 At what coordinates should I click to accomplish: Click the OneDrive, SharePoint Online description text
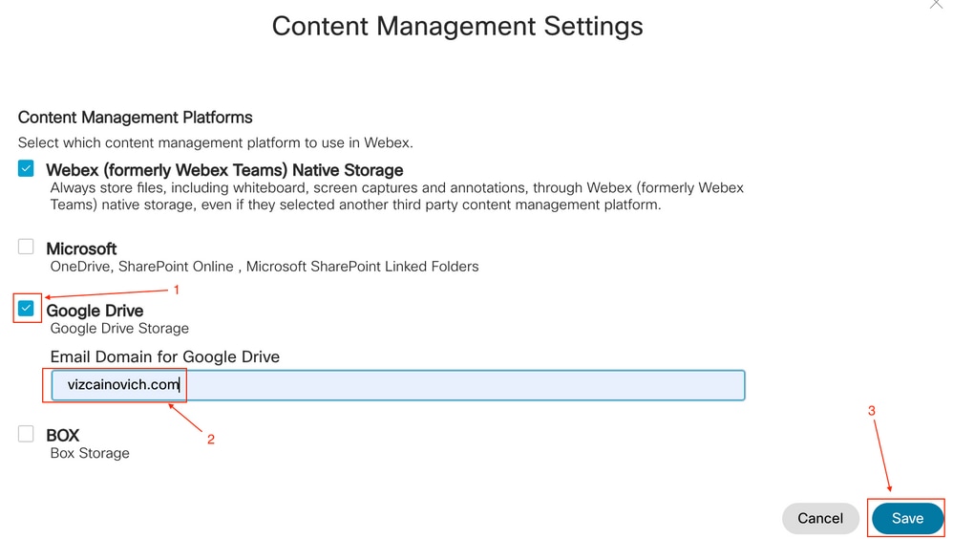265,267
